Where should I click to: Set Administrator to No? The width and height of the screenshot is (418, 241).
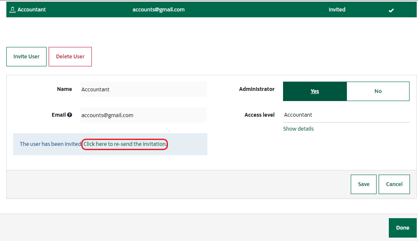pos(378,91)
